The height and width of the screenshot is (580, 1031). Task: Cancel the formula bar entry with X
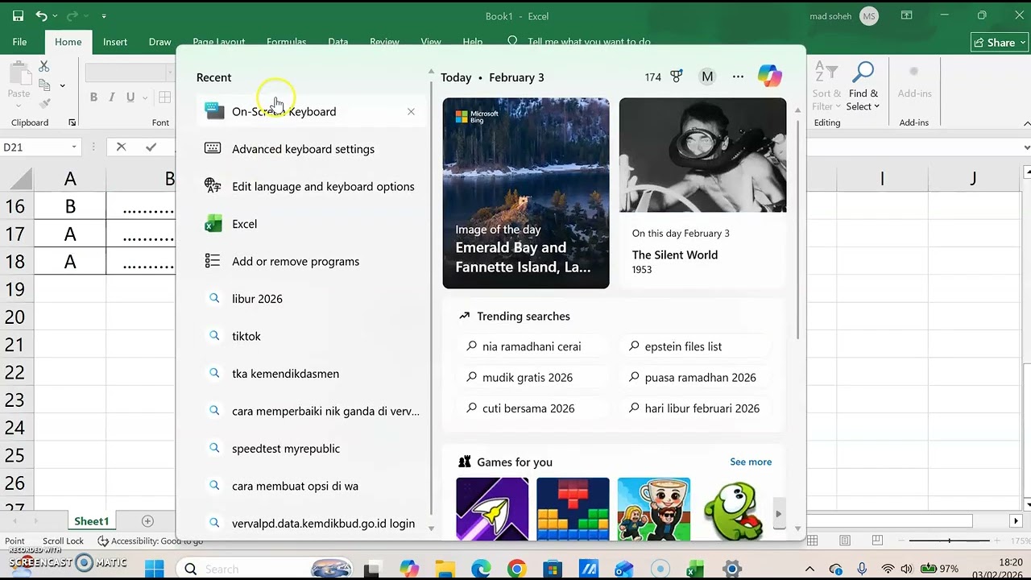point(121,147)
